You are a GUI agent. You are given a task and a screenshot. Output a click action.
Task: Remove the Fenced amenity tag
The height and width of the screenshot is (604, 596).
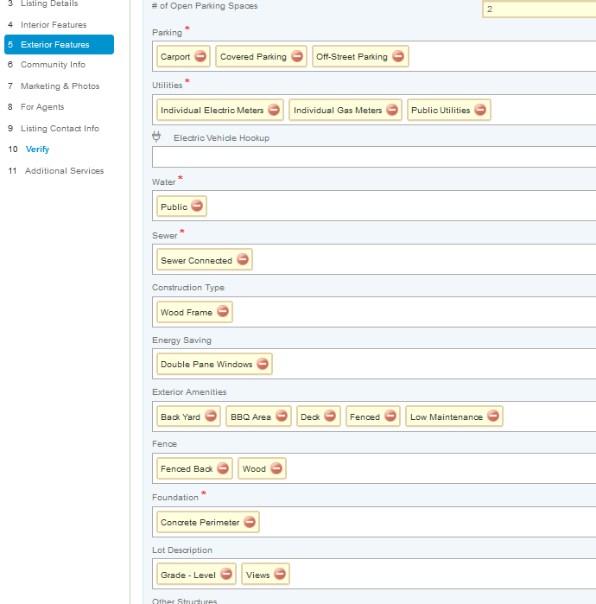coord(390,416)
